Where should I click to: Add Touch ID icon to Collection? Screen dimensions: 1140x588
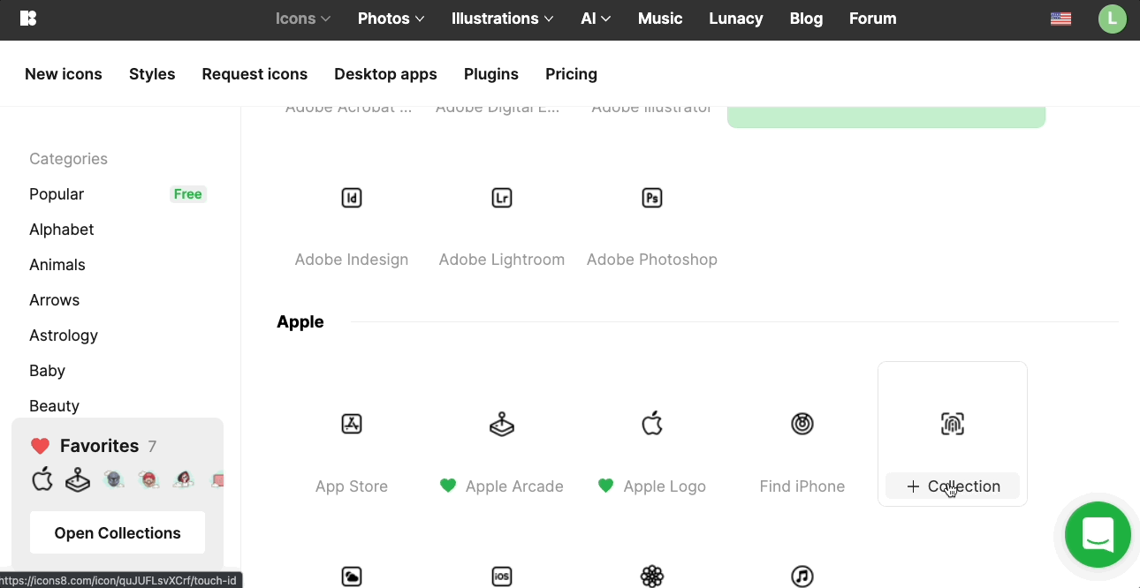[953, 486]
